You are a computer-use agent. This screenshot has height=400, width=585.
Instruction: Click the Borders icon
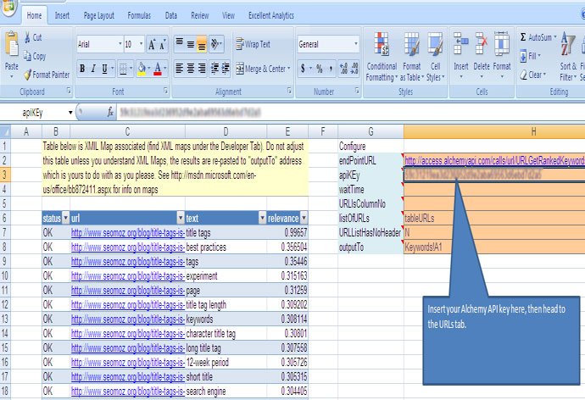tap(122, 69)
